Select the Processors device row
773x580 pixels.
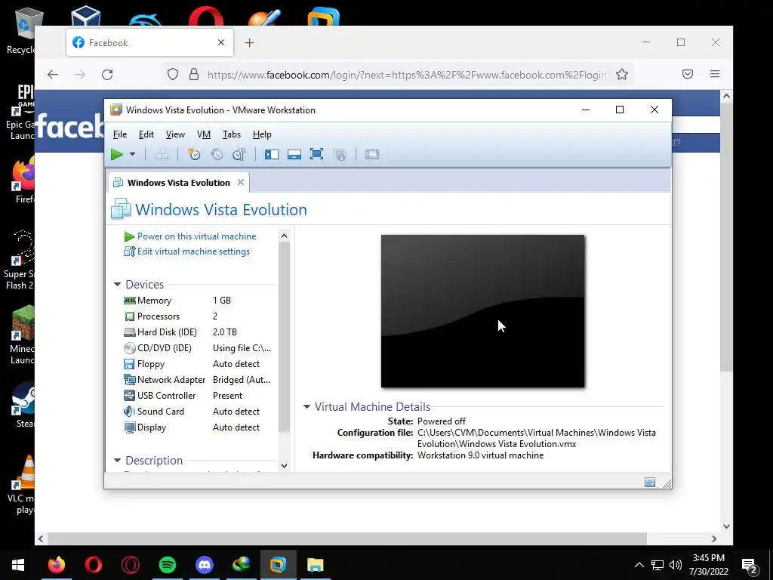point(197,316)
